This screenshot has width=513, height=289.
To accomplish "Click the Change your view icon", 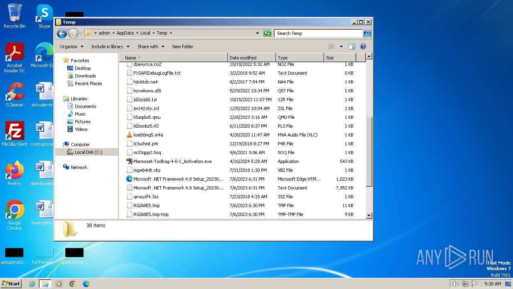I will [331, 47].
